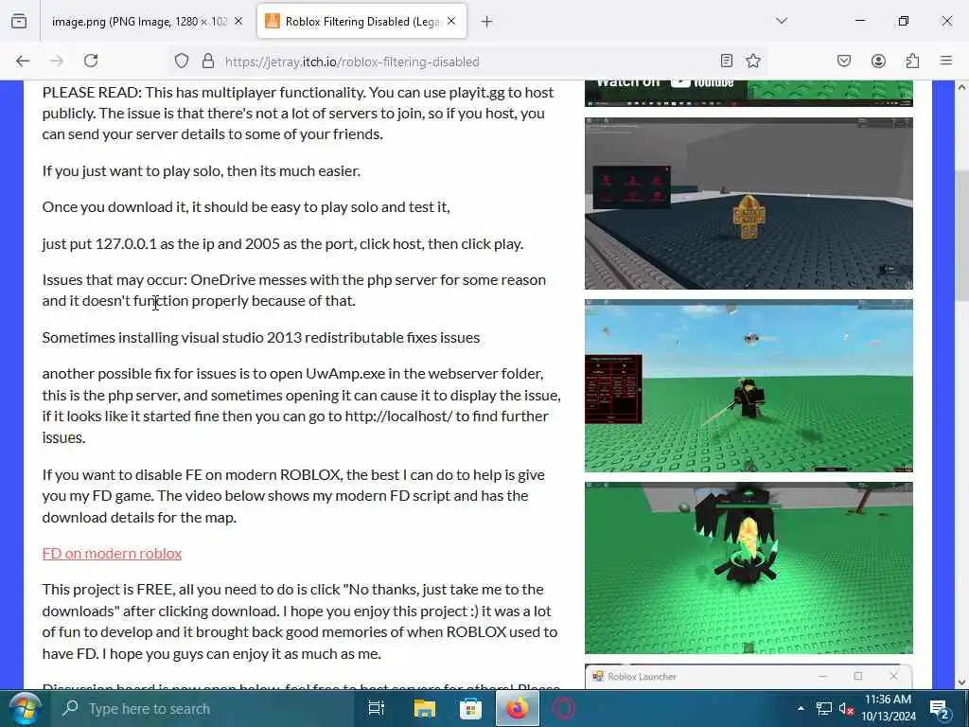Play the YouTube video embed
This screenshot has width=969, height=727.
[749, 93]
